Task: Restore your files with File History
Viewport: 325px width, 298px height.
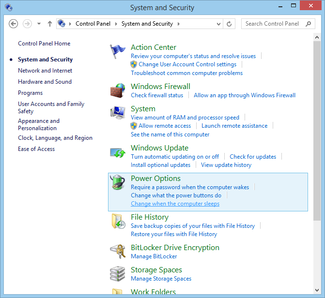Action: 174,234
